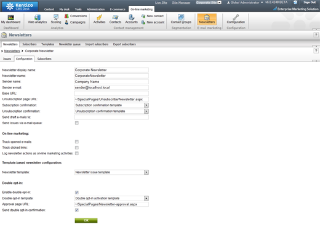320x227 pixels.
Task: Open Activities
Action: [x=99, y=19]
